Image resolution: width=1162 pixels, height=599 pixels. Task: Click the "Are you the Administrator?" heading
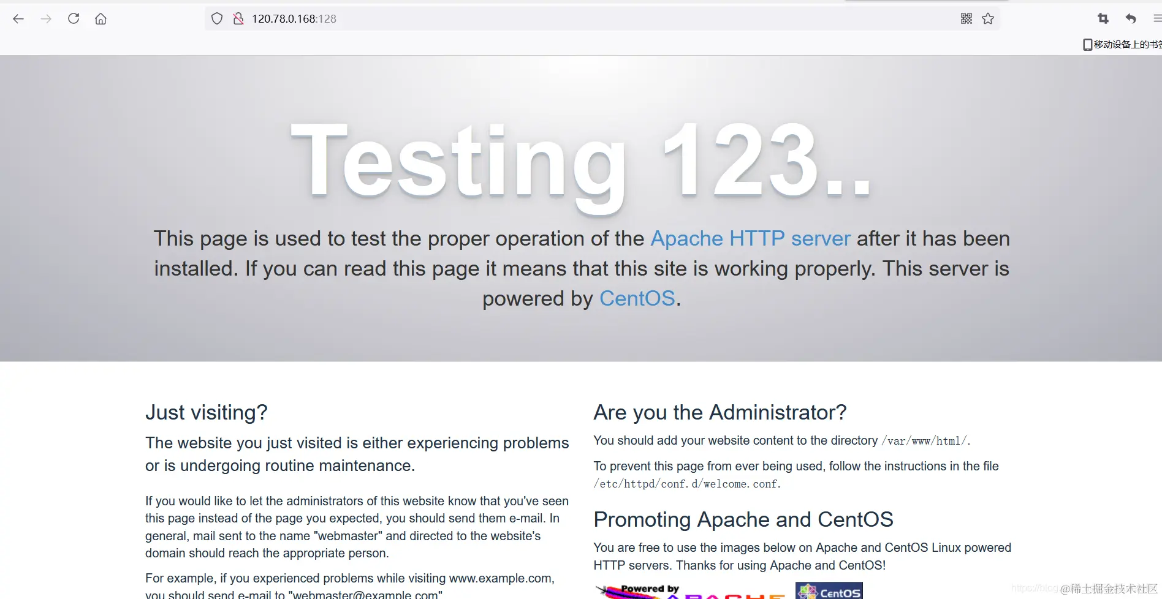coord(720,413)
